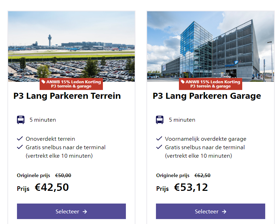This screenshot has height=224, width=279.
Task: Click the €42,50 price
Action: tap(52, 187)
